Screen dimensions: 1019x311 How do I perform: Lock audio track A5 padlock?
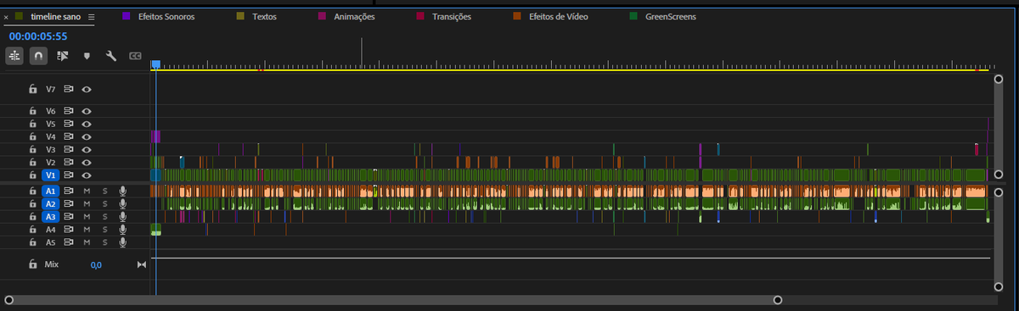tap(32, 242)
